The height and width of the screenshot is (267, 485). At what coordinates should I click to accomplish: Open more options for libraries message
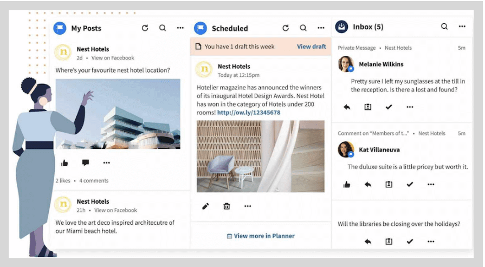431,242
